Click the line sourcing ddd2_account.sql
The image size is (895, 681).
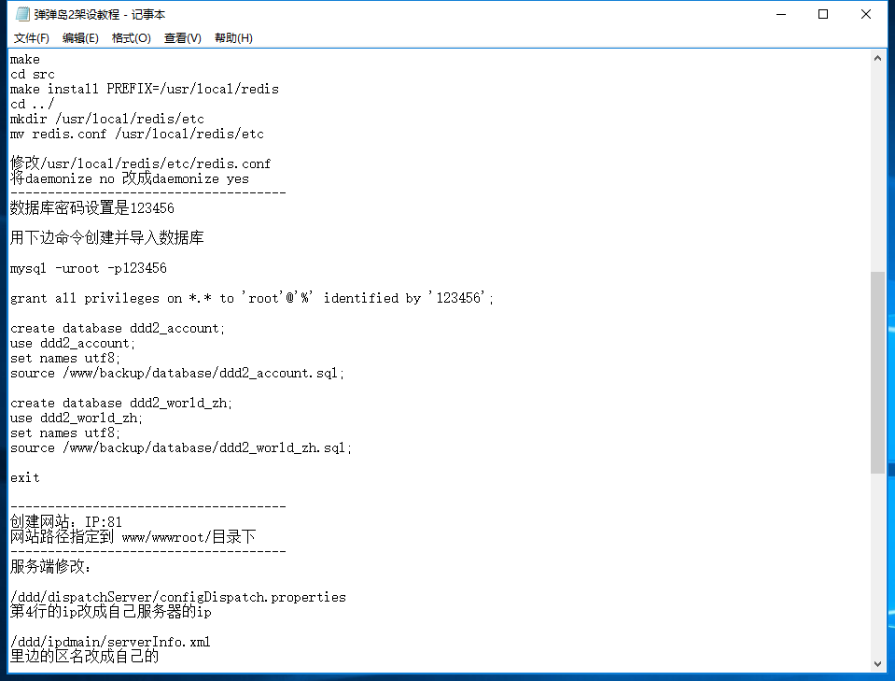[177, 373]
